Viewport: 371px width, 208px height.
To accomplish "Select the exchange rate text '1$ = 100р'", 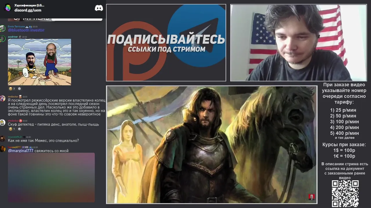I will (x=344, y=151).
